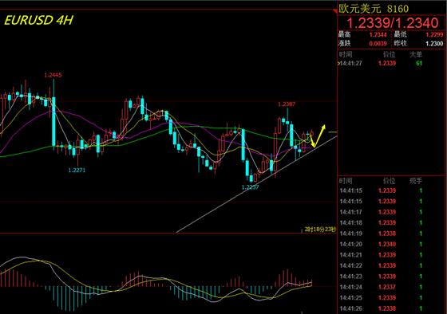This screenshot has height=314, width=447.
Task: Click the 1.2387 peak price label
Action: pyautogui.click(x=287, y=104)
